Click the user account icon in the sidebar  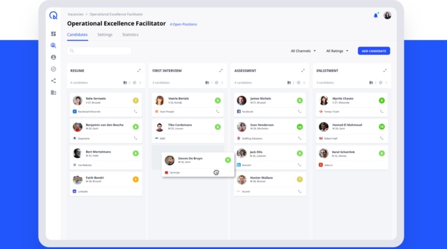(53, 57)
